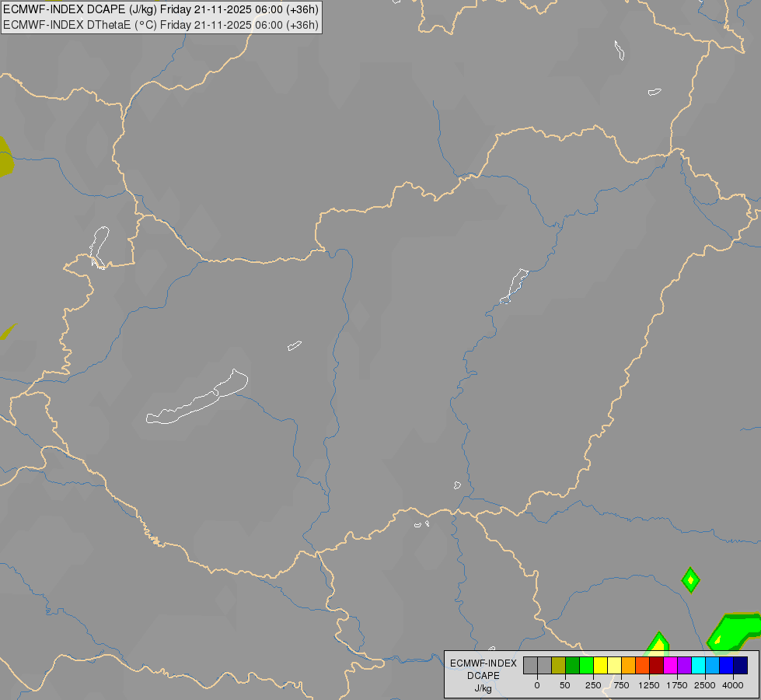Image resolution: width=761 pixels, height=700 pixels.
Task: Click the Lake Balaton outline on the map
Action: coord(197,397)
